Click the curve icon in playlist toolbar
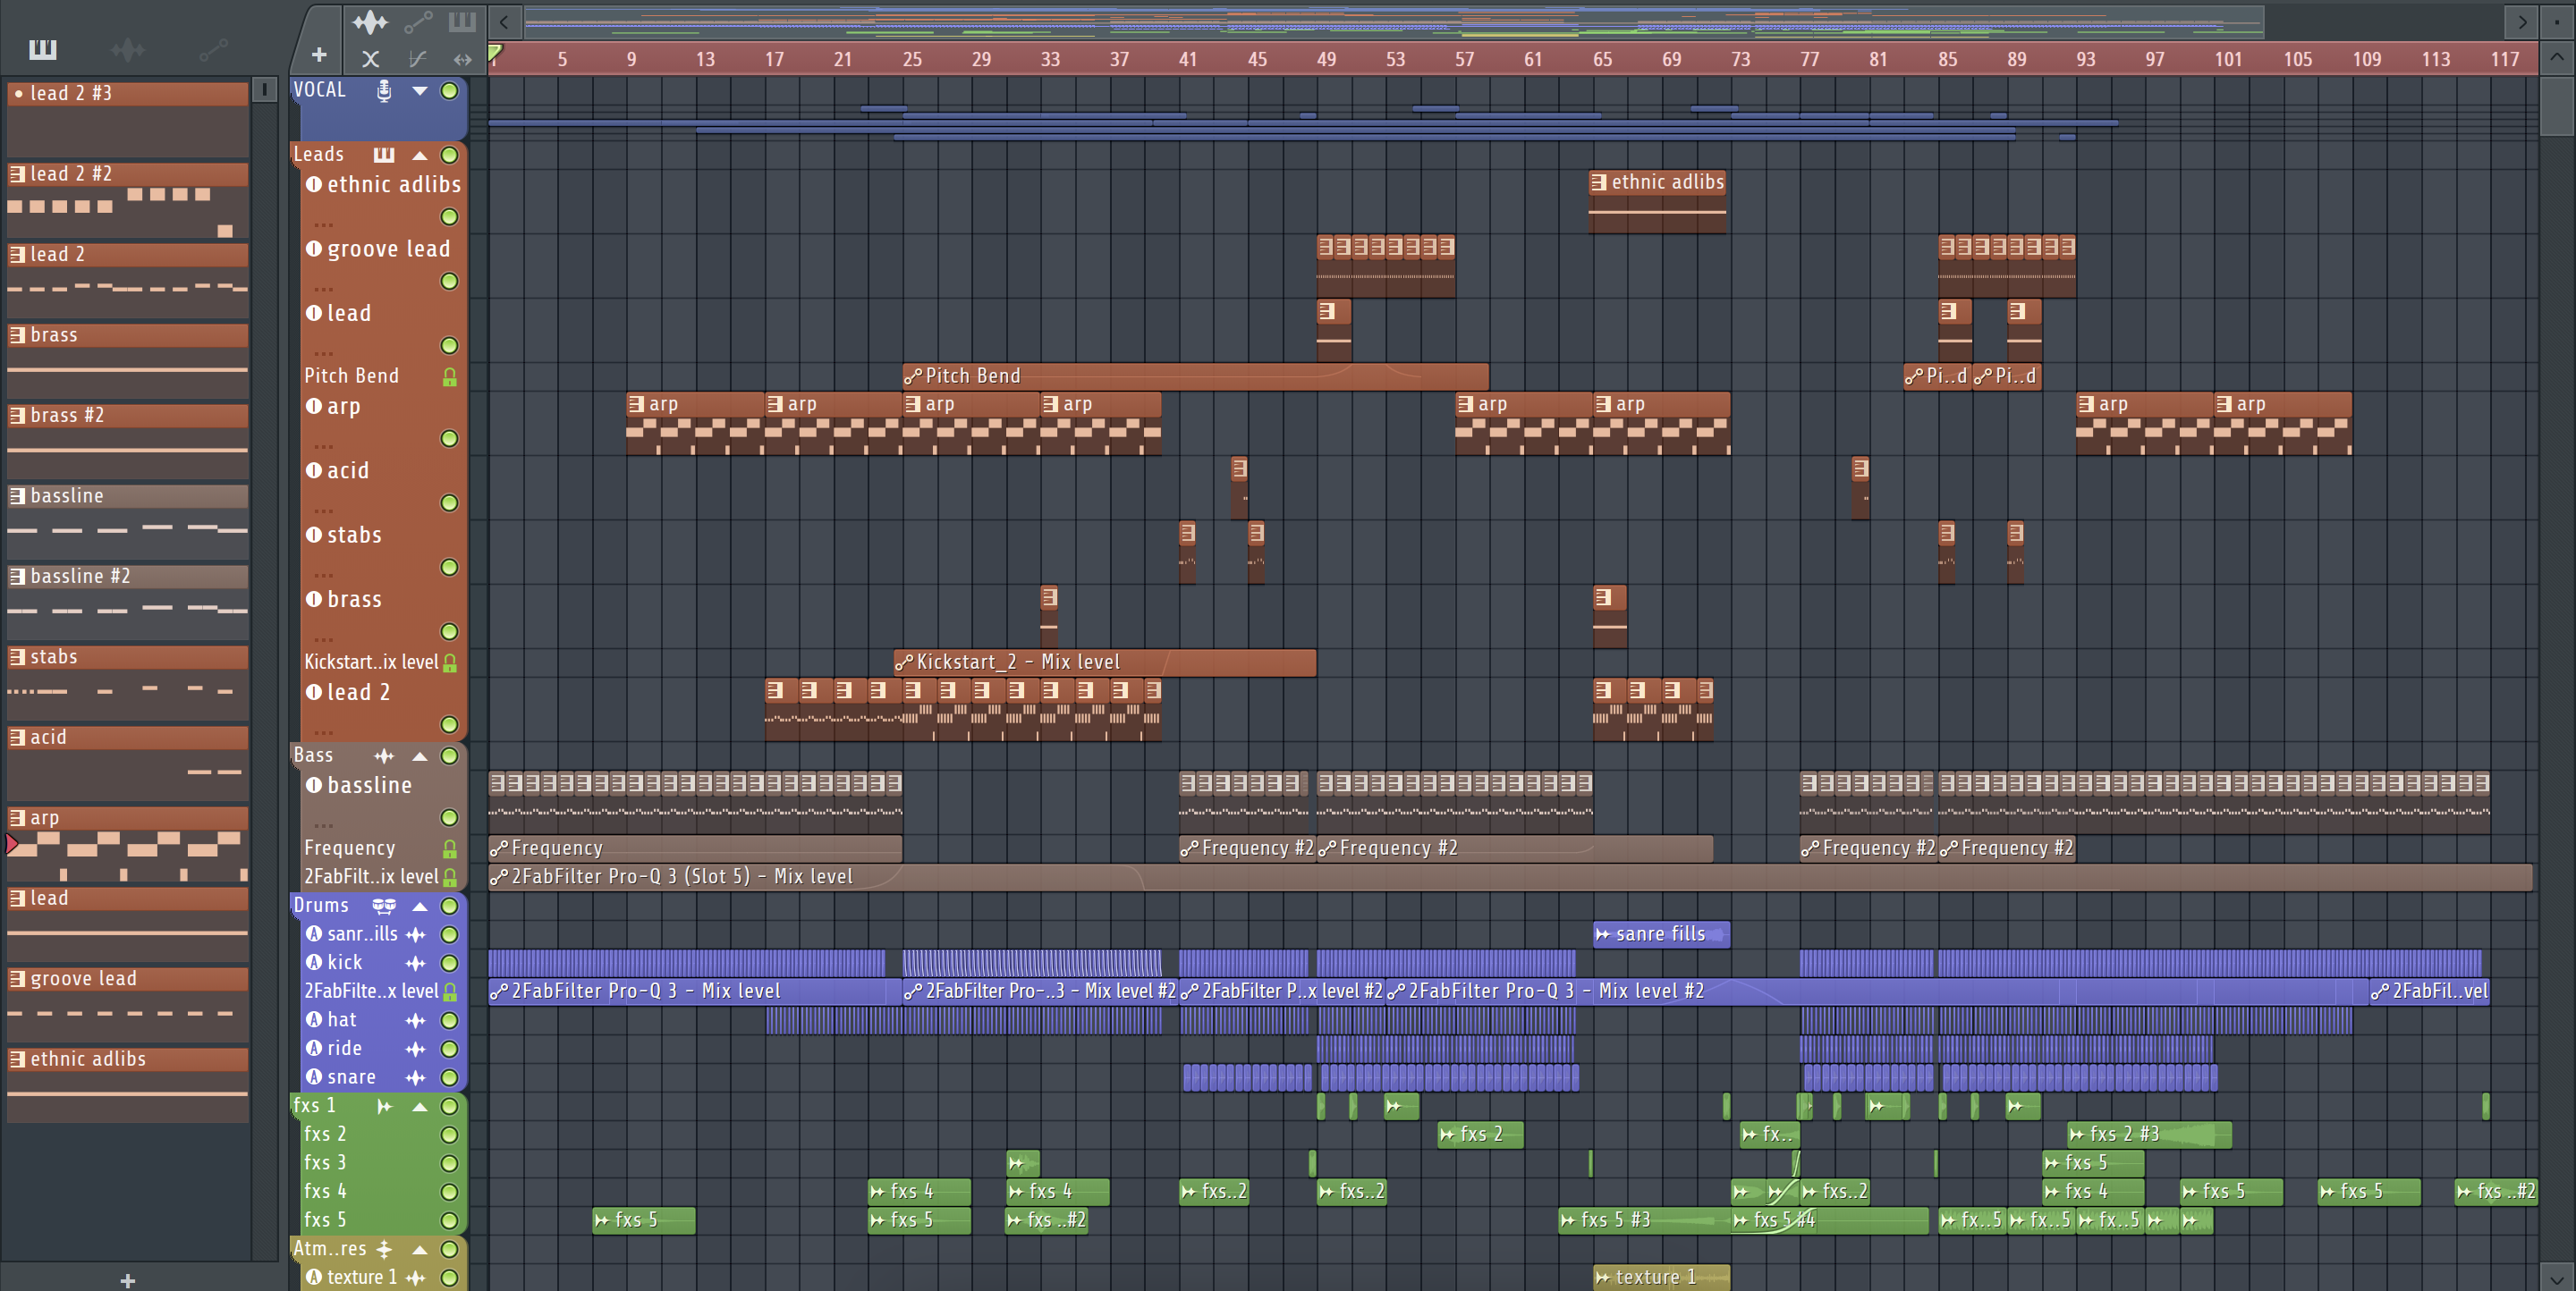Image resolution: width=2576 pixels, height=1291 pixels. click(x=417, y=59)
